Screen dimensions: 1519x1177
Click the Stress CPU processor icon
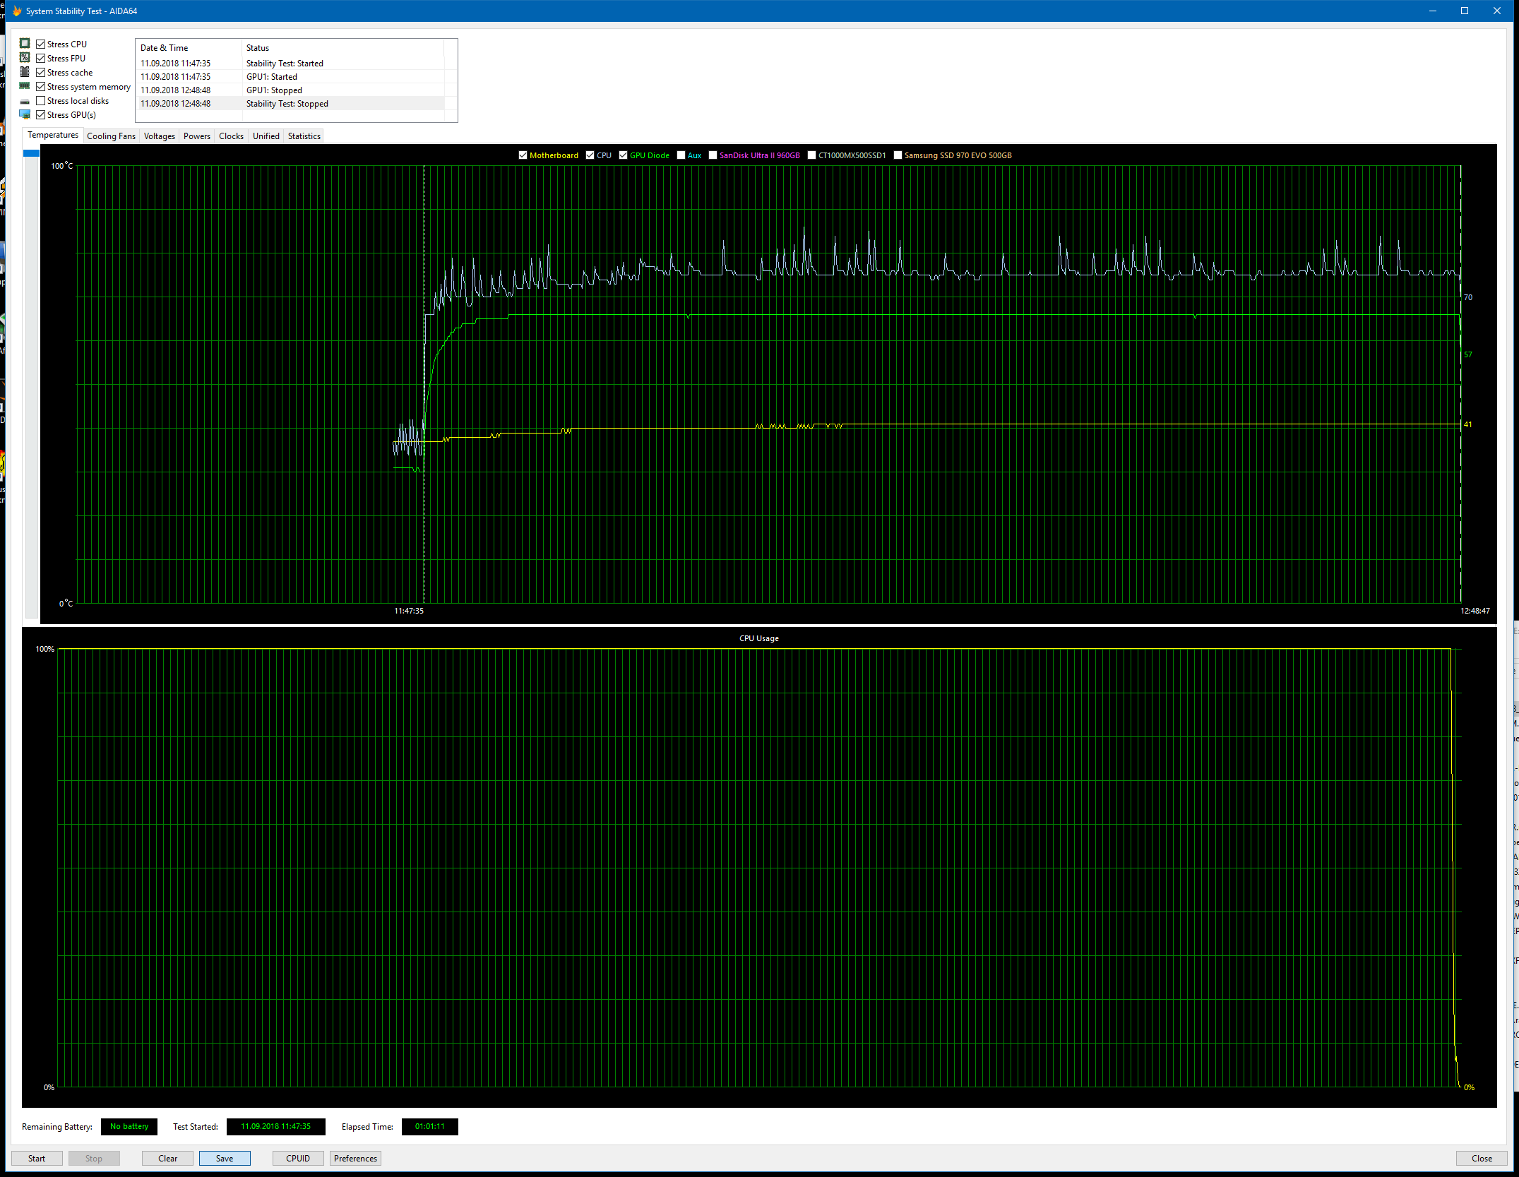click(25, 43)
